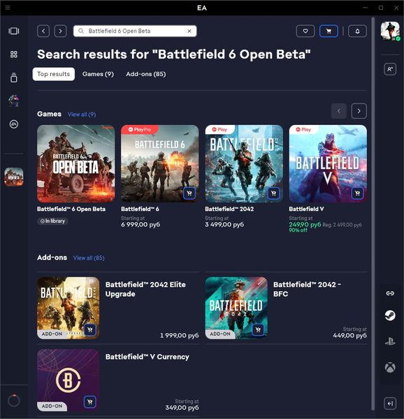Open Battlefield 2042 - BFC add-on image
This screenshot has height=419, width=404.
pos(236,308)
